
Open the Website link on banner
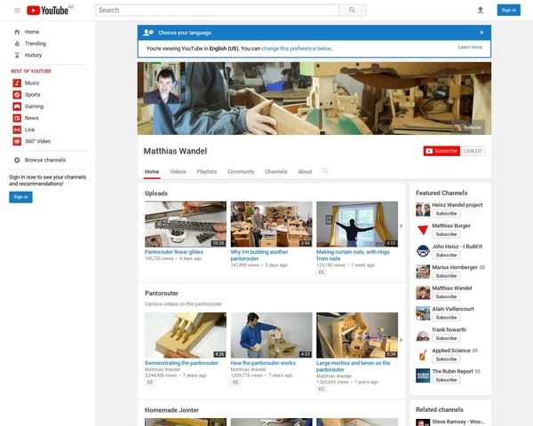[x=468, y=127]
